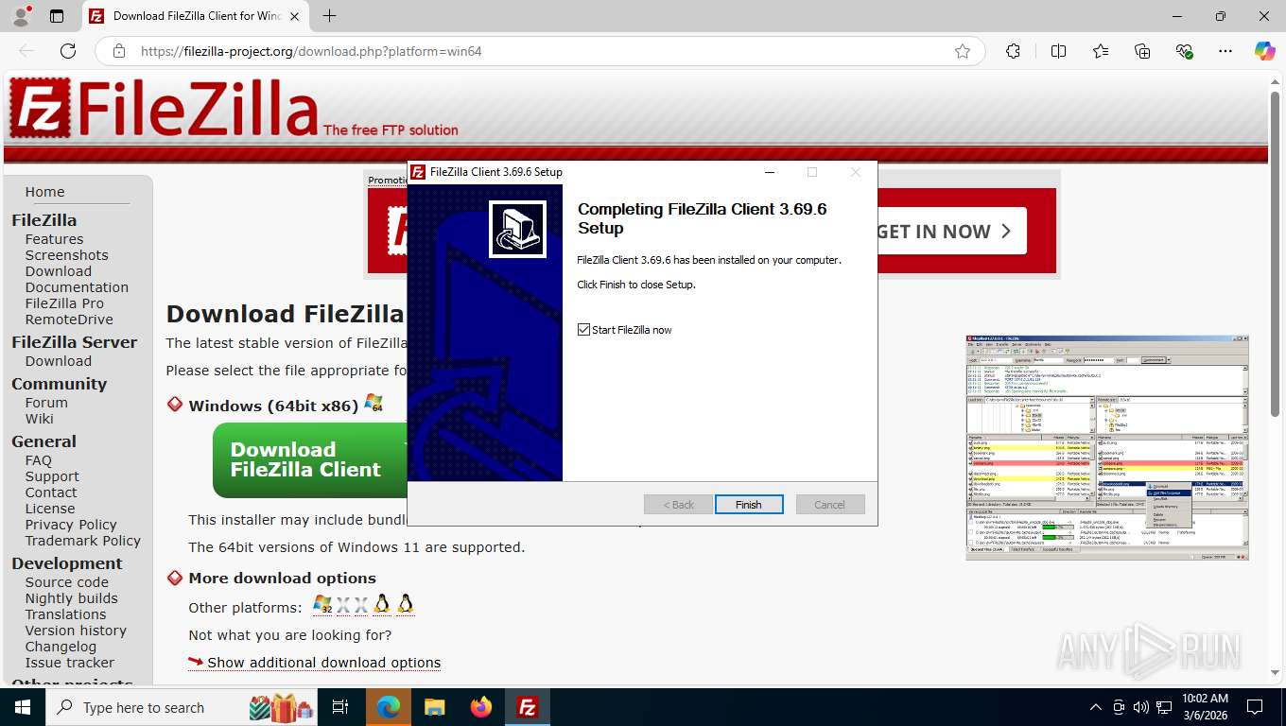The width and height of the screenshot is (1286, 726).
Task: Click the taskbar search box
Action: 182,707
